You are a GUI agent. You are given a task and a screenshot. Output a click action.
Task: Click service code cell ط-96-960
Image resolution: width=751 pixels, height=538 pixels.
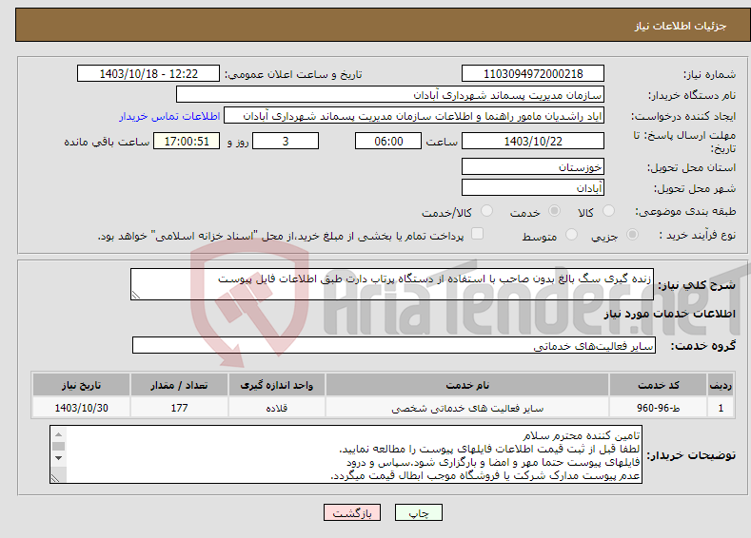pos(659,408)
